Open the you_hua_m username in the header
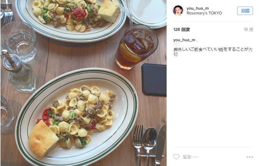259x166 pixels. click(197, 8)
